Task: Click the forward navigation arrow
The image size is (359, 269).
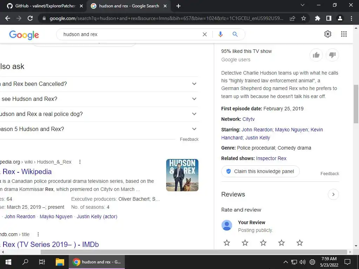Action: (19, 18)
